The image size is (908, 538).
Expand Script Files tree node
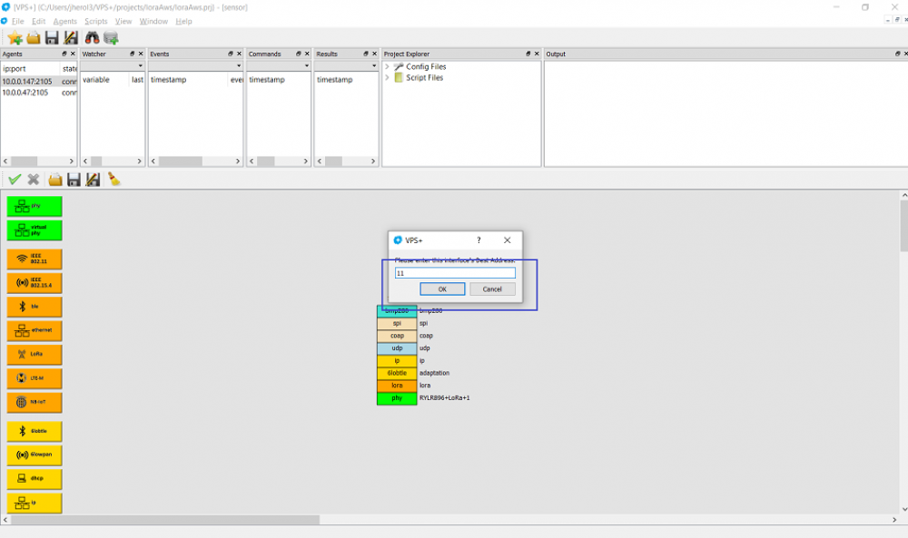(387, 77)
